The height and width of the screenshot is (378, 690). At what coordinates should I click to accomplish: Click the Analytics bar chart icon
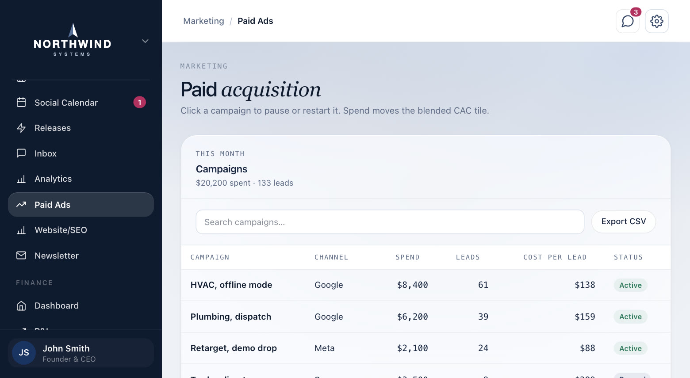click(x=21, y=179)
